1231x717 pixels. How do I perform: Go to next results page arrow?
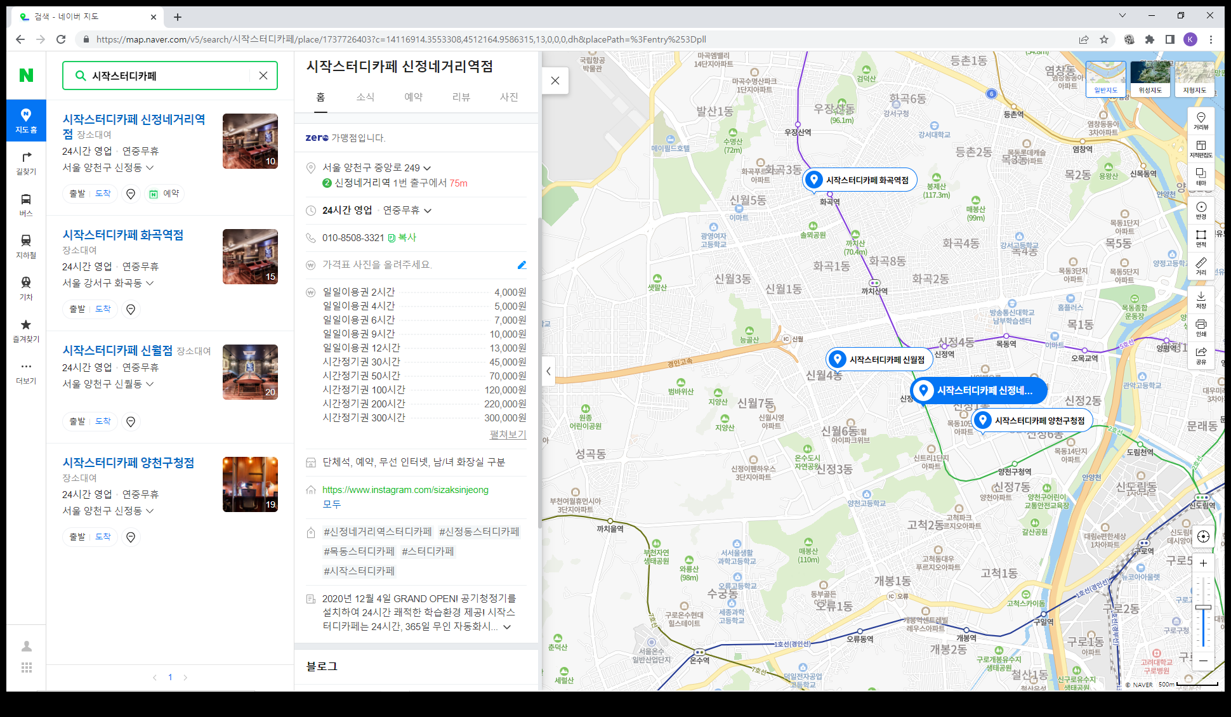tap(185, 678)
